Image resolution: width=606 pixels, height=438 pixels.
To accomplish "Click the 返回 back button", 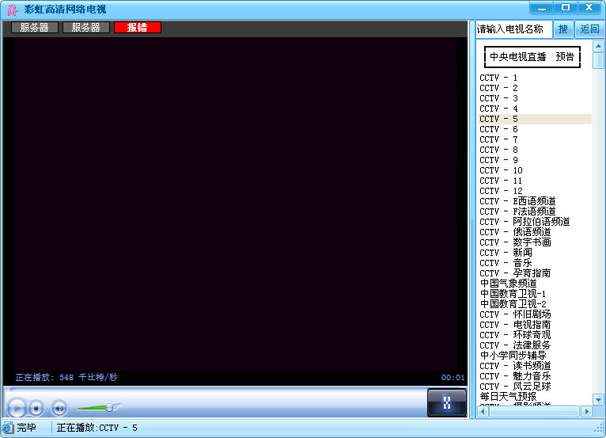I will pyautogui.click(x=589, y=29).
